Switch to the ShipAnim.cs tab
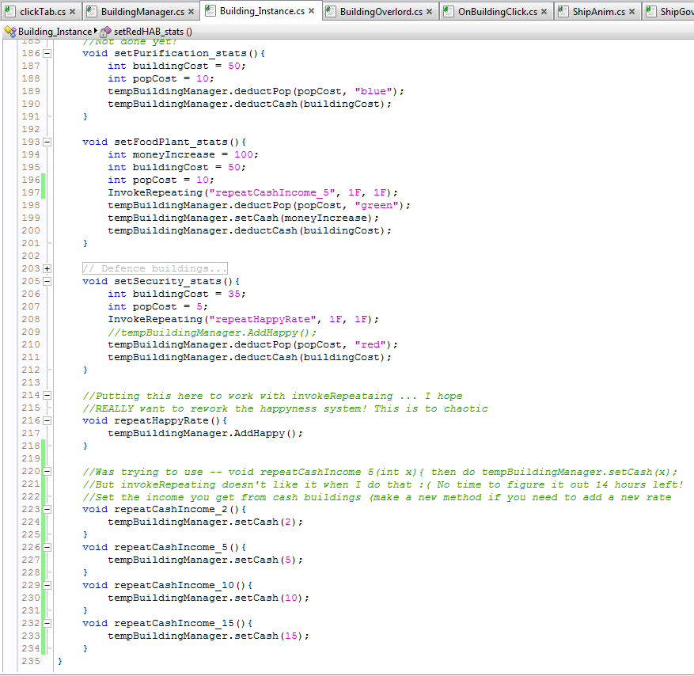The height and width of the screenshot is (676, 694). (x=598, y=12)
